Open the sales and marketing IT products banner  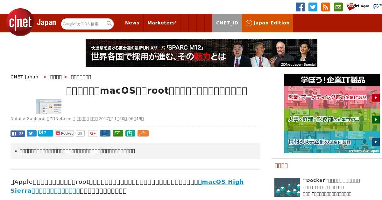coord(332,97)
